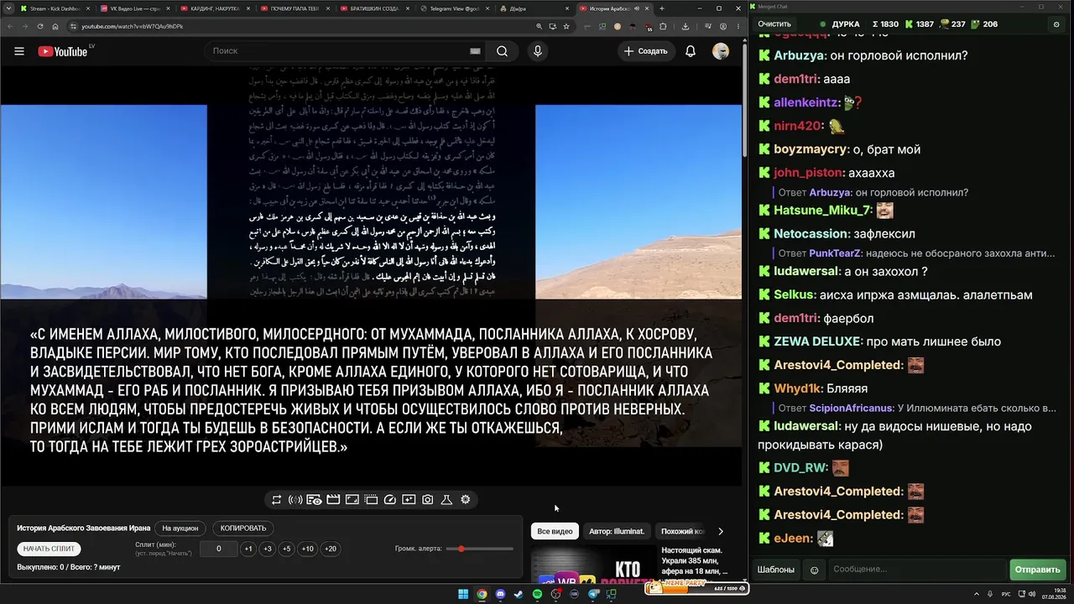Add 5 minutes with the +5 button

(287, 549)
